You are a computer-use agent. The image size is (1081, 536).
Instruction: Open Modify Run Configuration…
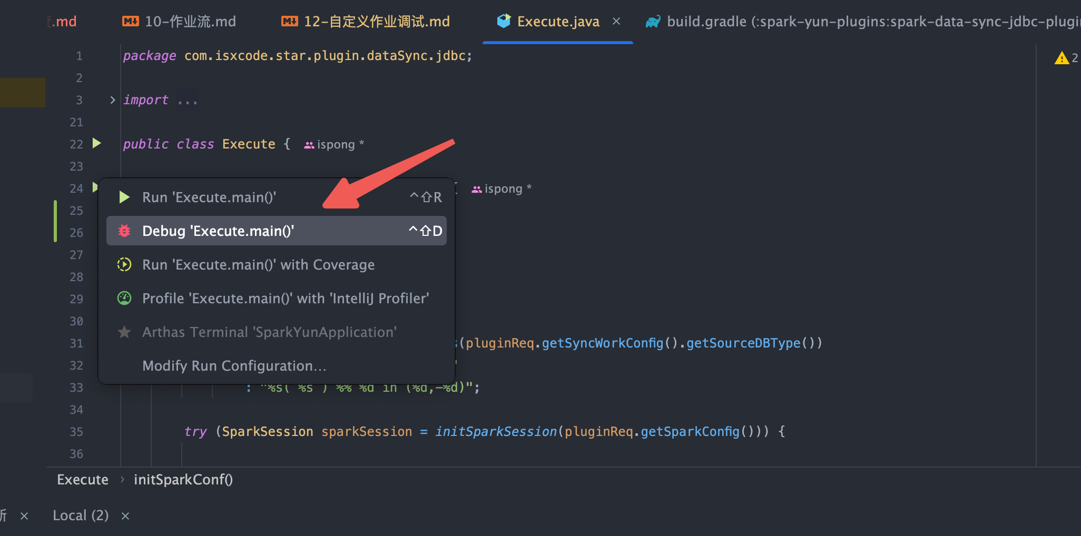(x=234, y=366)
